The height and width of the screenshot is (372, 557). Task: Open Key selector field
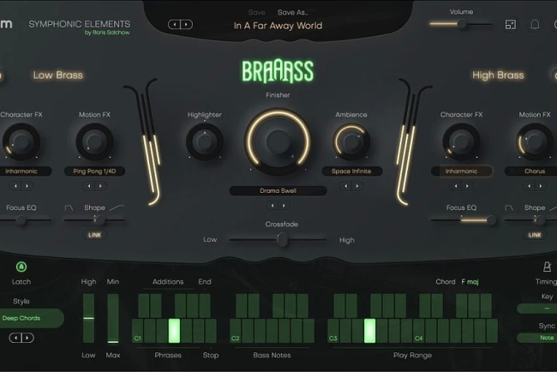point(538,309)
